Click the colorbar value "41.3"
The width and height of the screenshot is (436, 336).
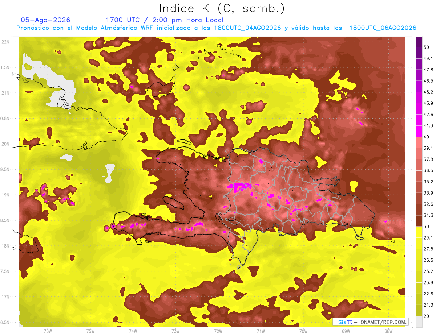coord(428,125)
